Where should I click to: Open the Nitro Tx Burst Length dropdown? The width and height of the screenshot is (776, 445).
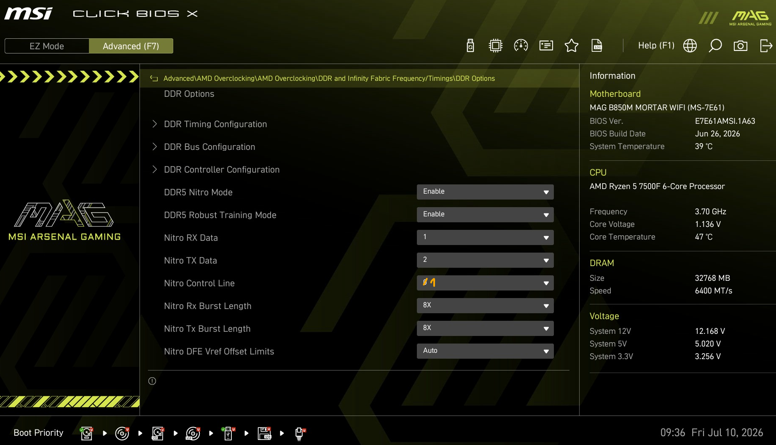point(485,328)
